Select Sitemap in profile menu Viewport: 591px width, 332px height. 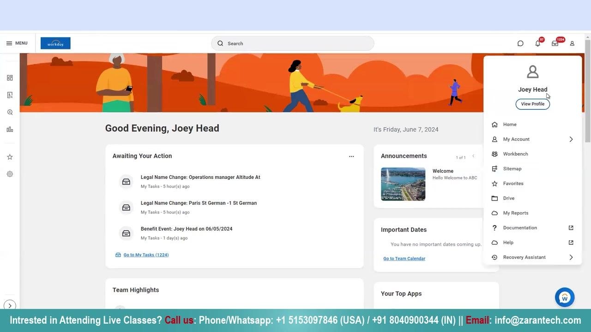tap(532, 169)
